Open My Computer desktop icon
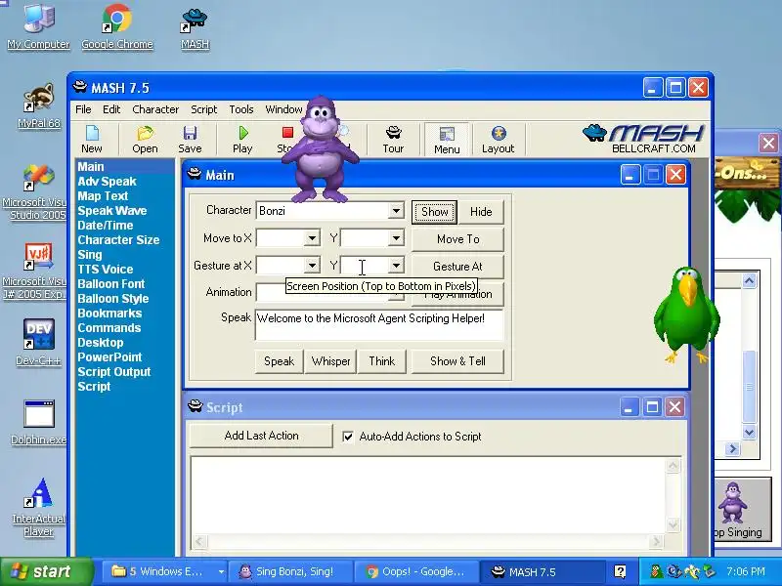Image resolution: width=782 pixels, height=586 pixels. [x=38, y=26]
